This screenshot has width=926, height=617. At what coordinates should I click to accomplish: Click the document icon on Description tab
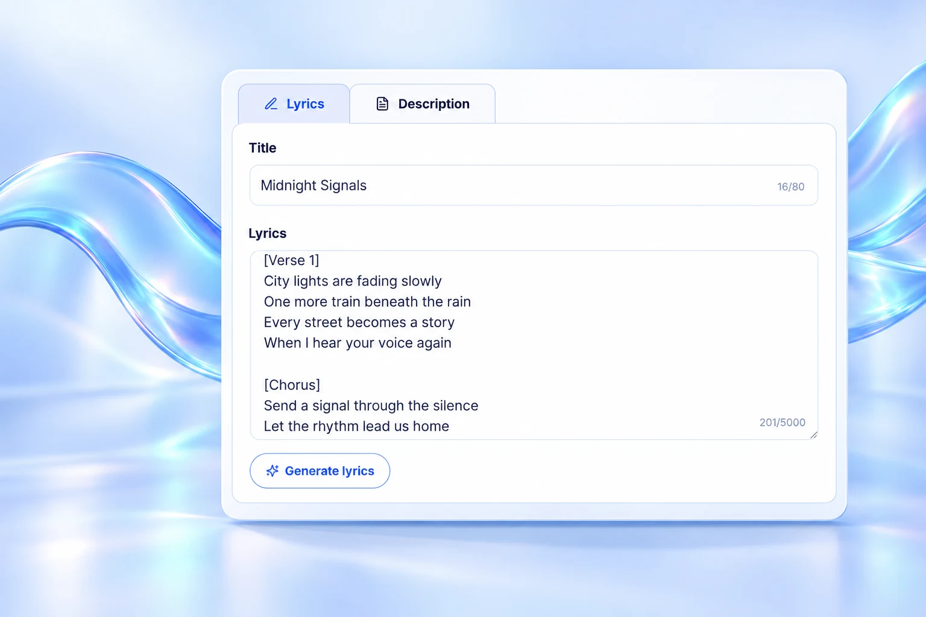coord(382,104)
